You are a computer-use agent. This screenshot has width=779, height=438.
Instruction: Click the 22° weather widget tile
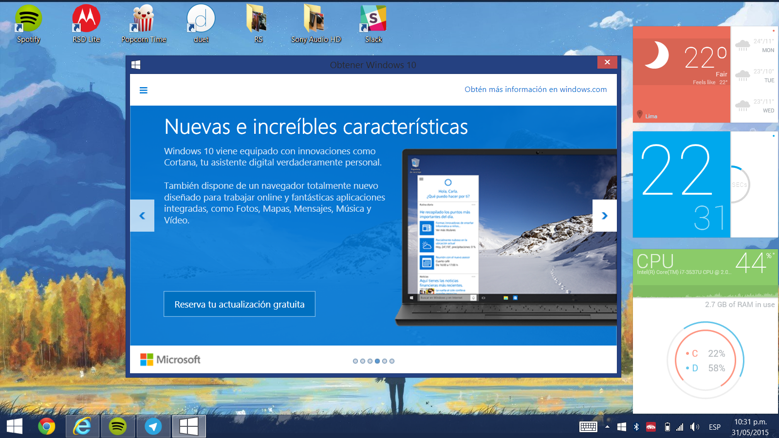(681, 74)
